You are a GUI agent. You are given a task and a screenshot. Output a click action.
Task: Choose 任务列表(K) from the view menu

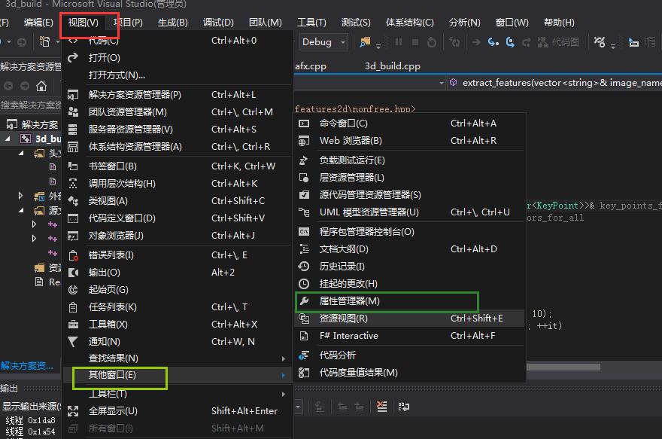[x=178, y=307]
